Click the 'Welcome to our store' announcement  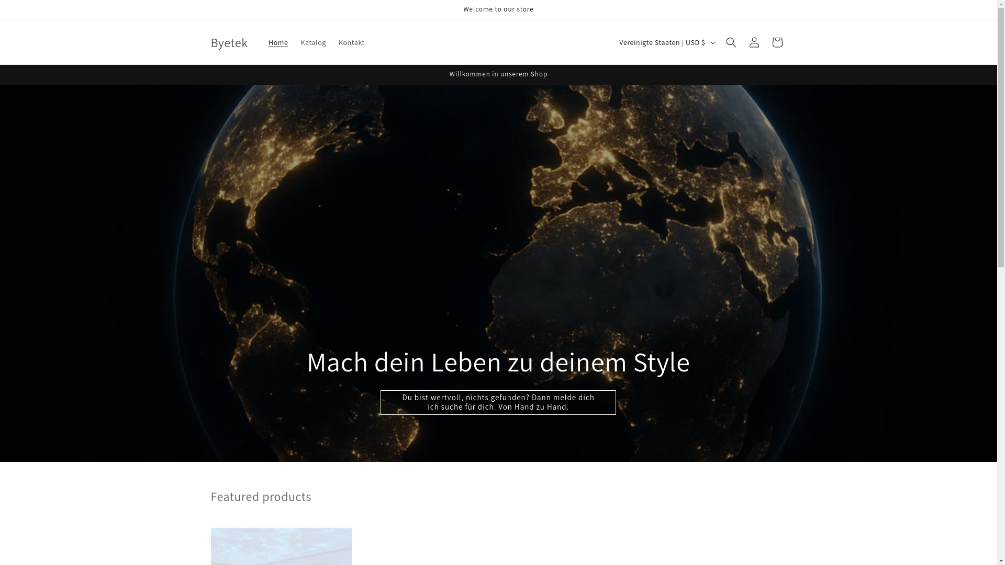tap(498, 9)
